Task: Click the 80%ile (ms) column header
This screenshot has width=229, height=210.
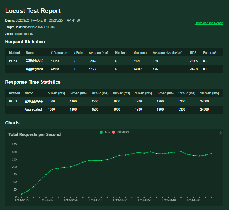Action: point(122,93)
